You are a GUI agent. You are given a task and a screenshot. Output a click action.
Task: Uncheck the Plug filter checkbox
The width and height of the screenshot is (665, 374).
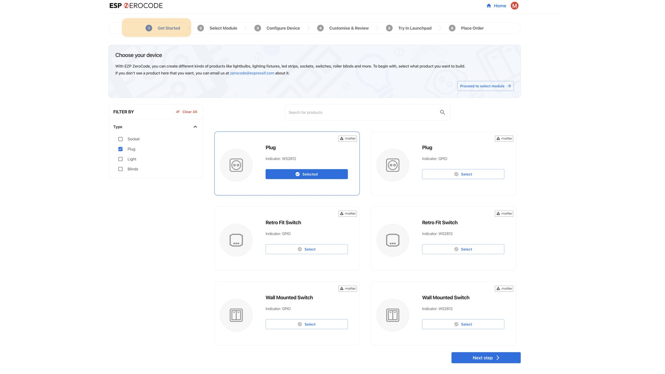(x=121, y=149)
